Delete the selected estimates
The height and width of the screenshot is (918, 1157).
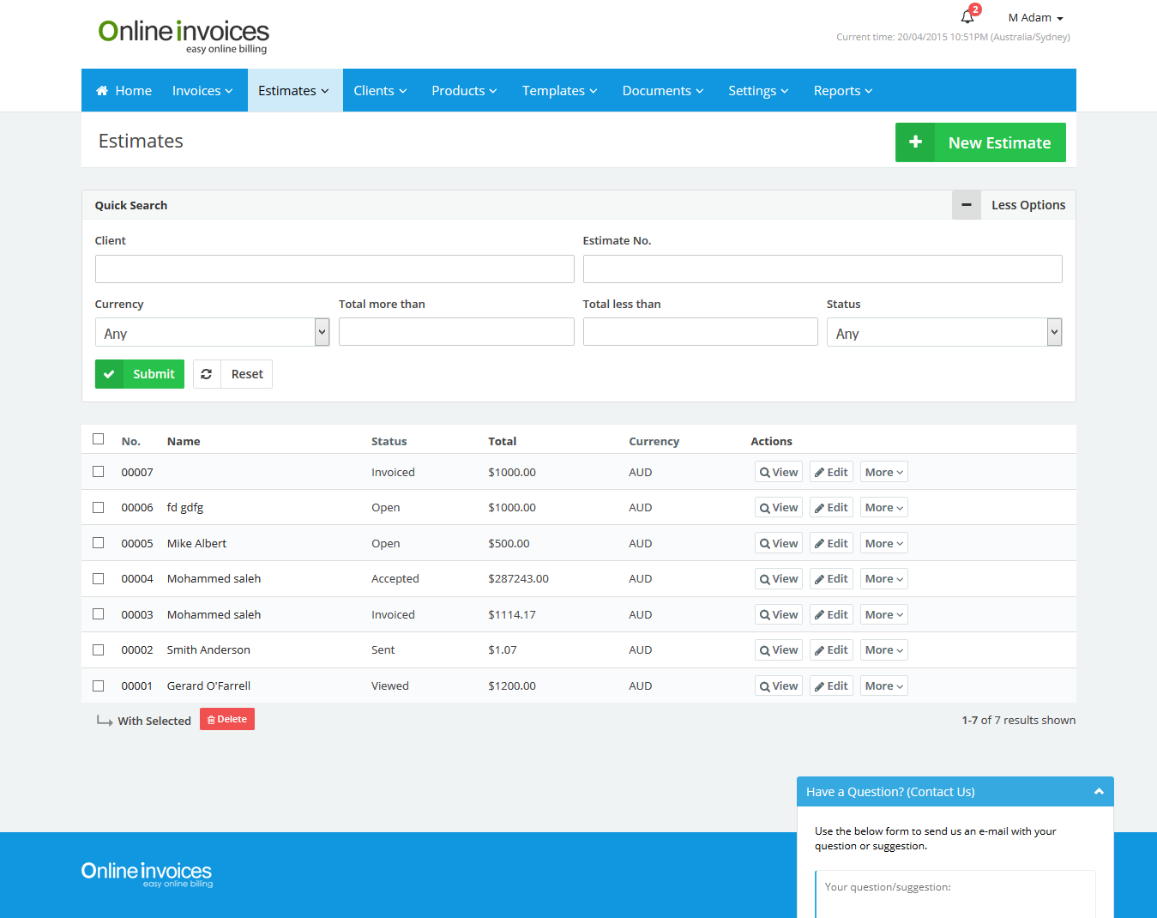[227, 719]
